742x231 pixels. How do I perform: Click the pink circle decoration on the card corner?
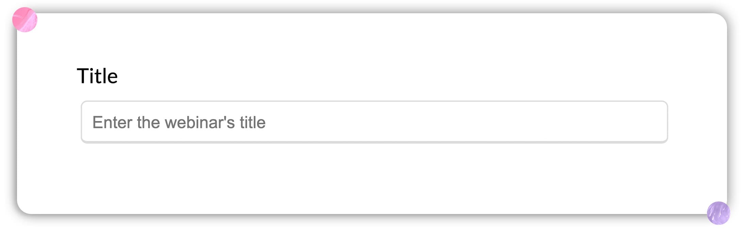click(25, 20)
